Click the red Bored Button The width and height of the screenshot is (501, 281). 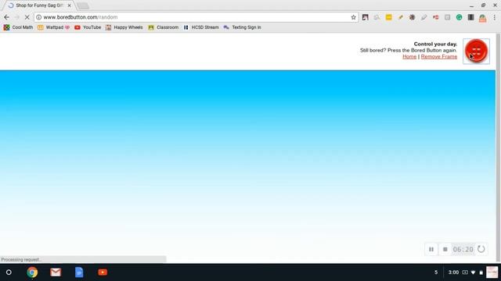(476, 51)
